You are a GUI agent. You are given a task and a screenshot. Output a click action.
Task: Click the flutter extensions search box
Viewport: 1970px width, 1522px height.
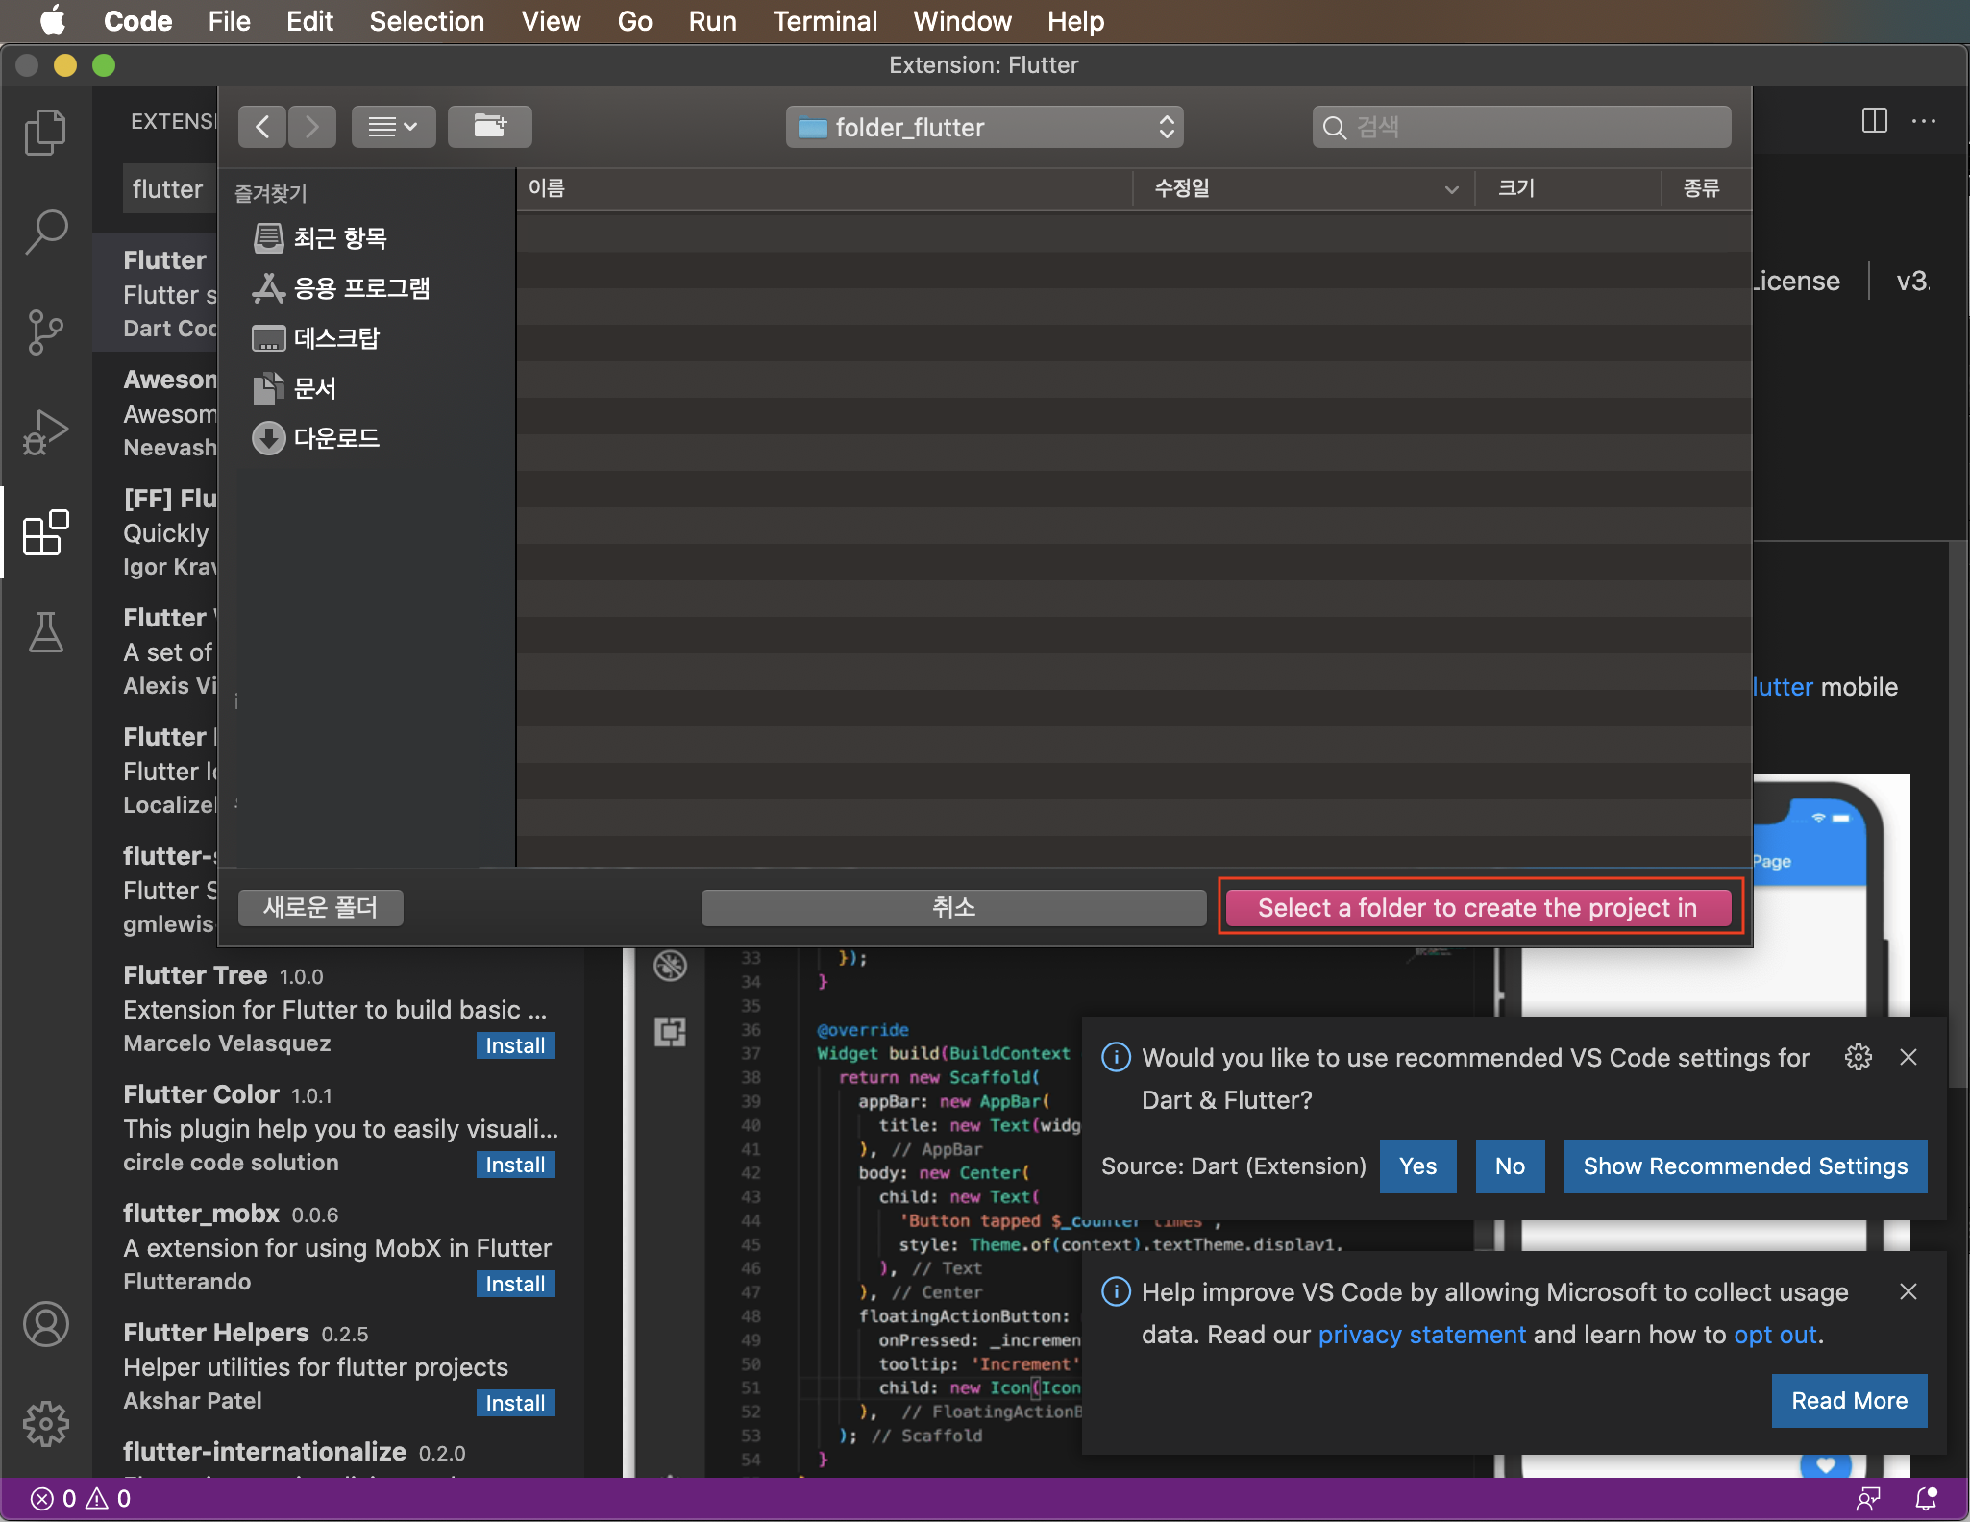click(171, 189)
